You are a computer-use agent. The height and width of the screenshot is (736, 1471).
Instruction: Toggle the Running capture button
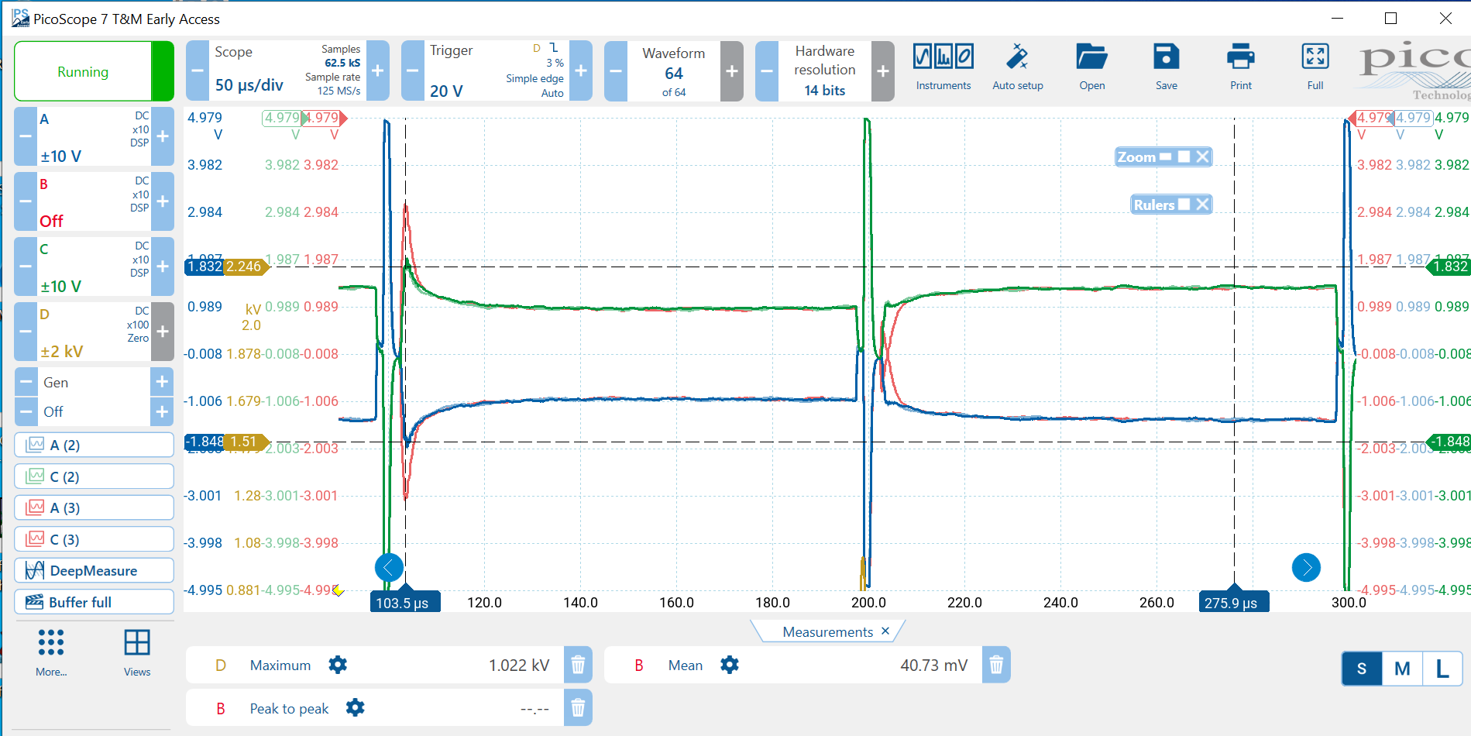(x=84, y=72)
